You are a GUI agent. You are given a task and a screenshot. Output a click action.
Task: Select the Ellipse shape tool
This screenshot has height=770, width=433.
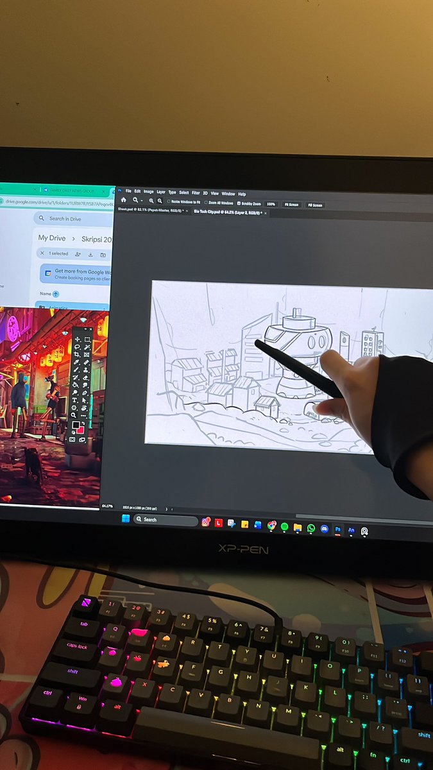[74, 407]
